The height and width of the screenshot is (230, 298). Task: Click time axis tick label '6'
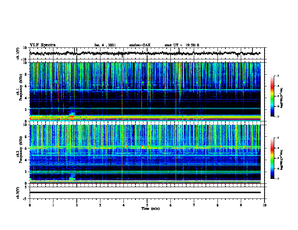[171, 205]
